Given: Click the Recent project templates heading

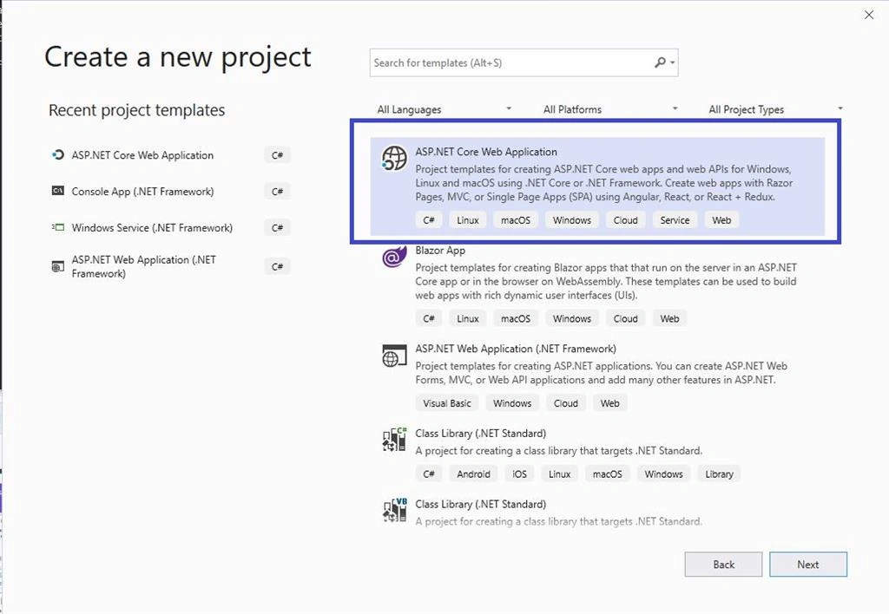Looking at the screenshot, I should 136,110.
